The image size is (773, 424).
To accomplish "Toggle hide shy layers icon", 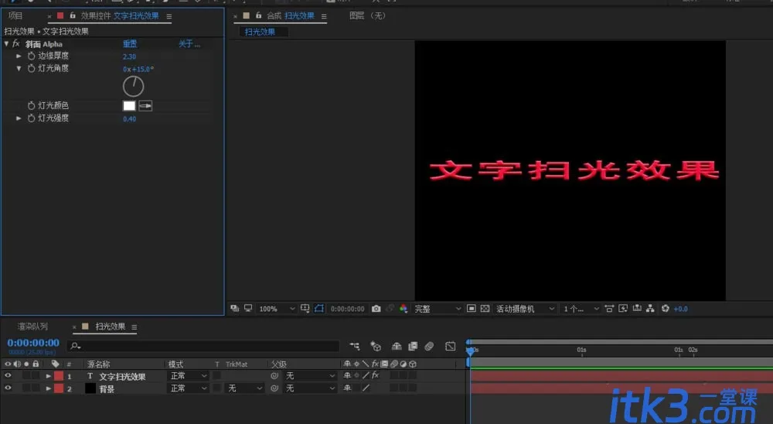I will point(397,347).
